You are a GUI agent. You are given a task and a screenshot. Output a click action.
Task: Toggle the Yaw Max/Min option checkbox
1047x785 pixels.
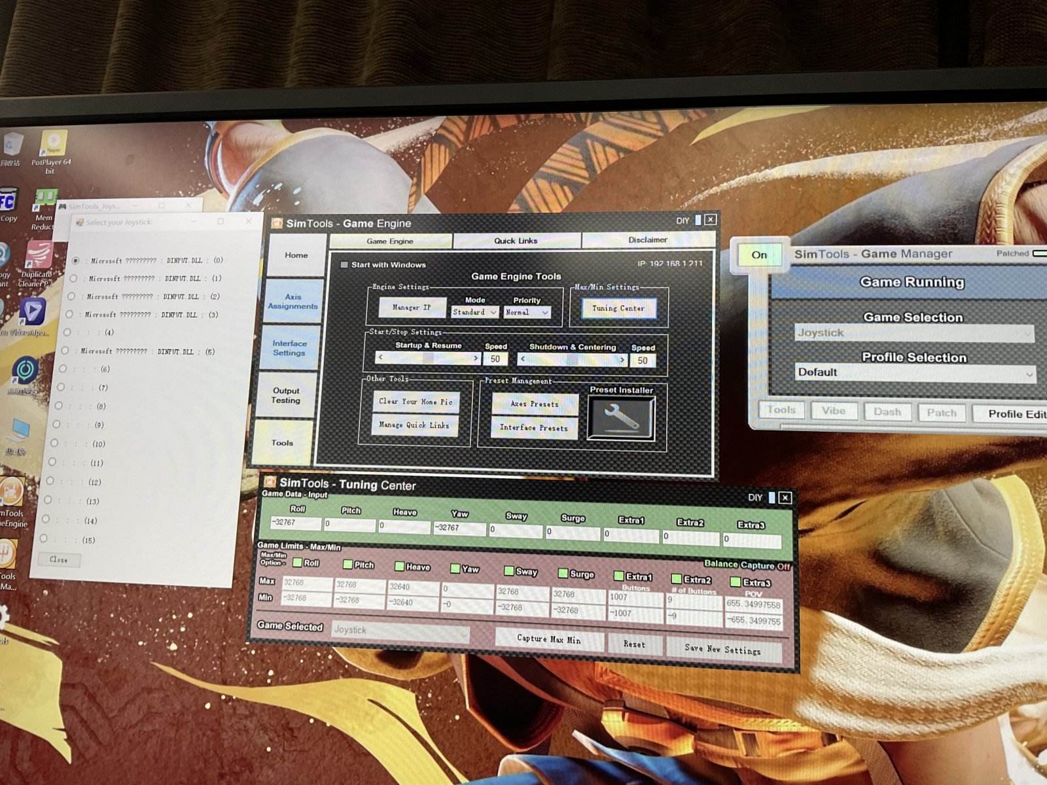click(x=455, y=568)
